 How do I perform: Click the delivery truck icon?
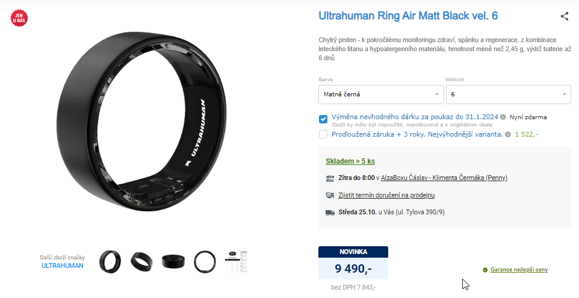(330, 213)
